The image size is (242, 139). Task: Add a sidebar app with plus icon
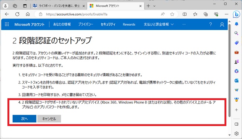236,110
